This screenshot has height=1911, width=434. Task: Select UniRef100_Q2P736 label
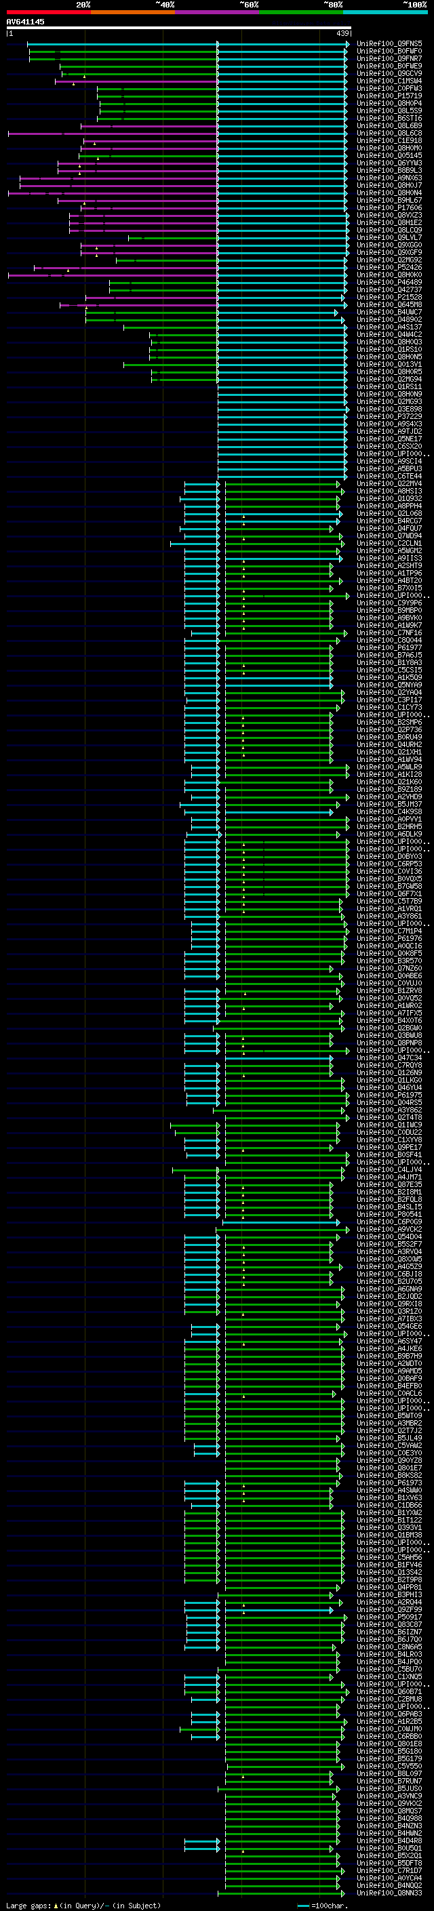point(389,729)
